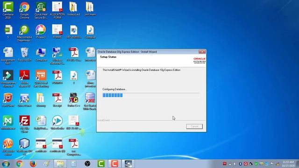Select the Macromedia Dreamweaver shortcut
The image size is (299, 168).
[24, 33]
